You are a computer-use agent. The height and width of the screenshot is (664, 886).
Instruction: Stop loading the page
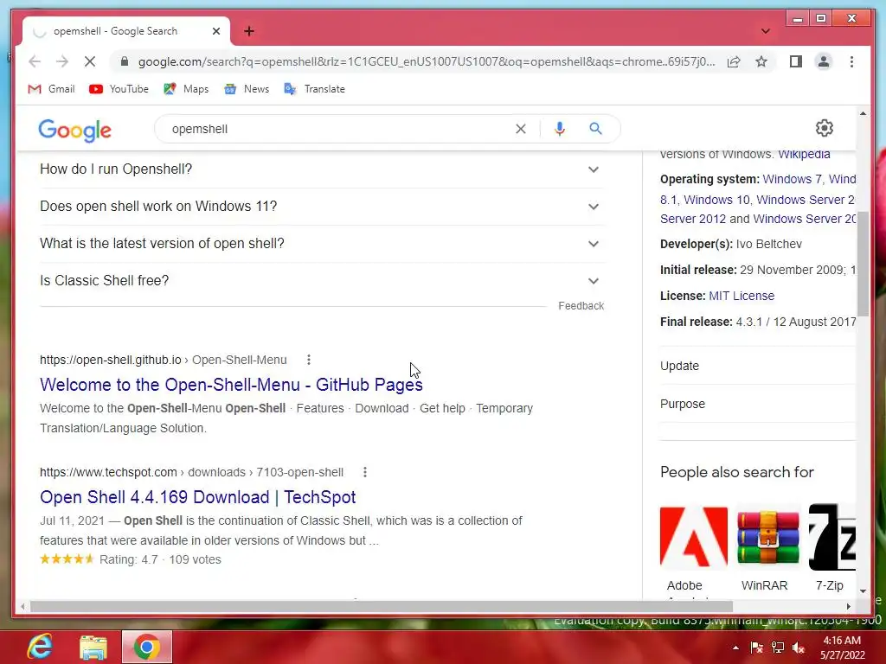click(90, 61)
